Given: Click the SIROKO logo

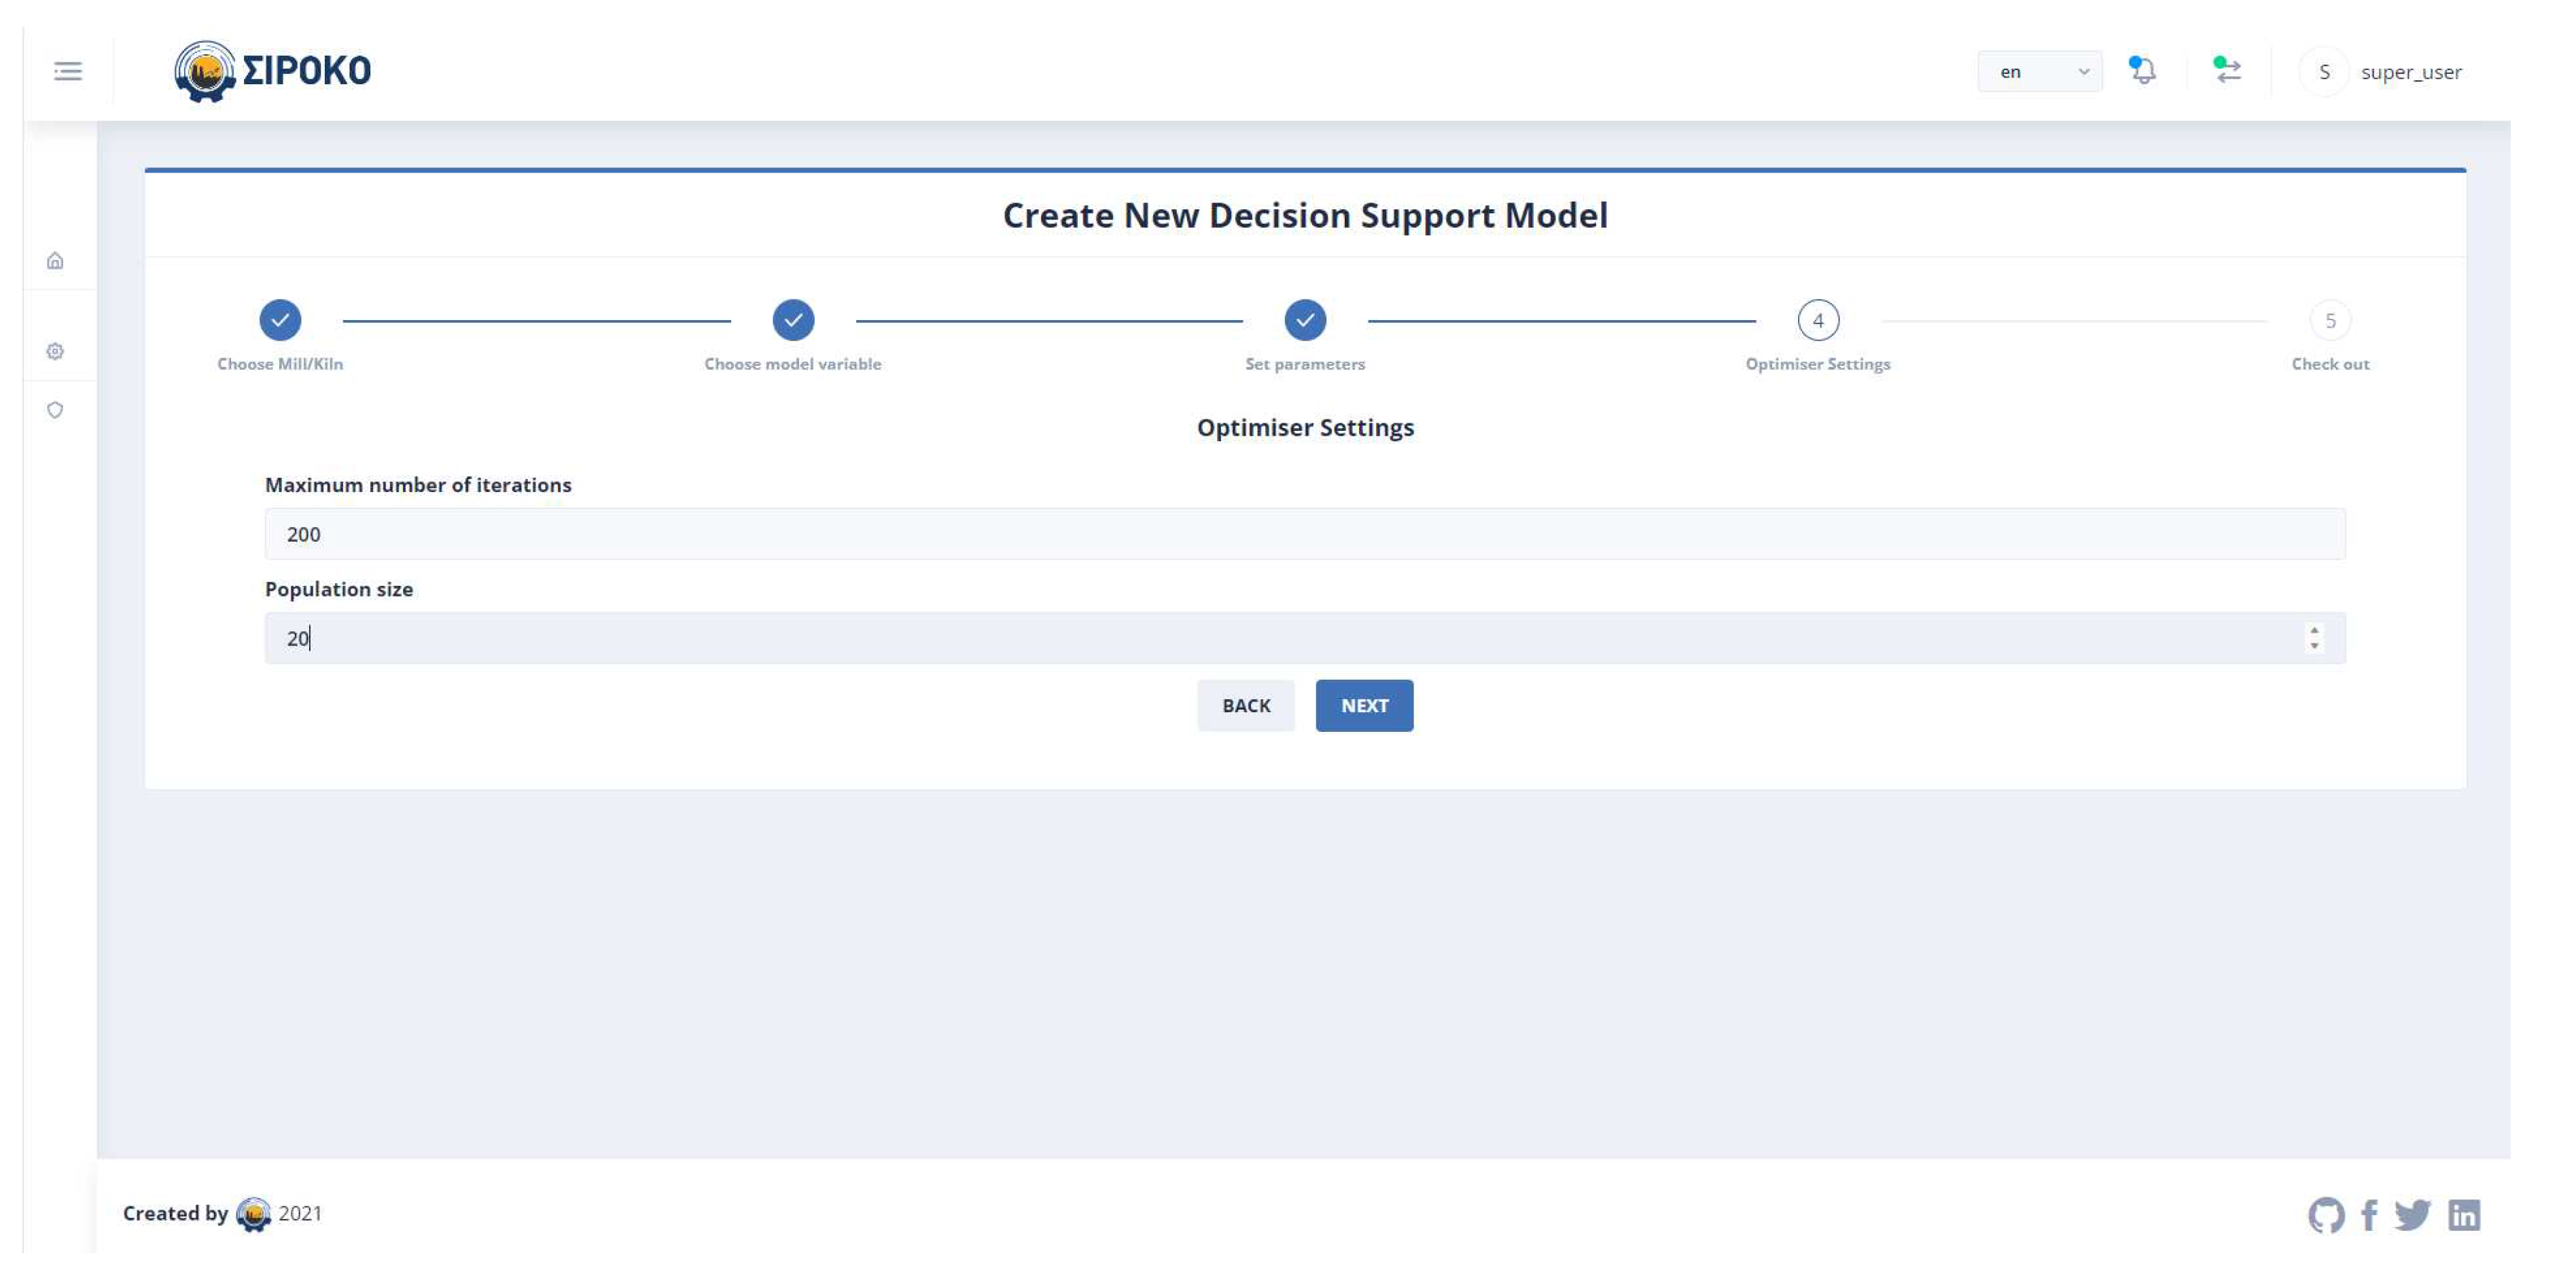Looking at the screenshot, I should click(273, 71).
